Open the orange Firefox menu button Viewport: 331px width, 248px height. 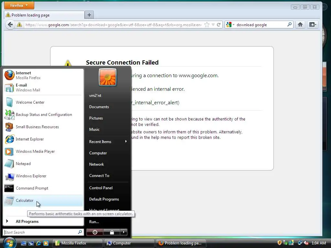tap(19, 5)
